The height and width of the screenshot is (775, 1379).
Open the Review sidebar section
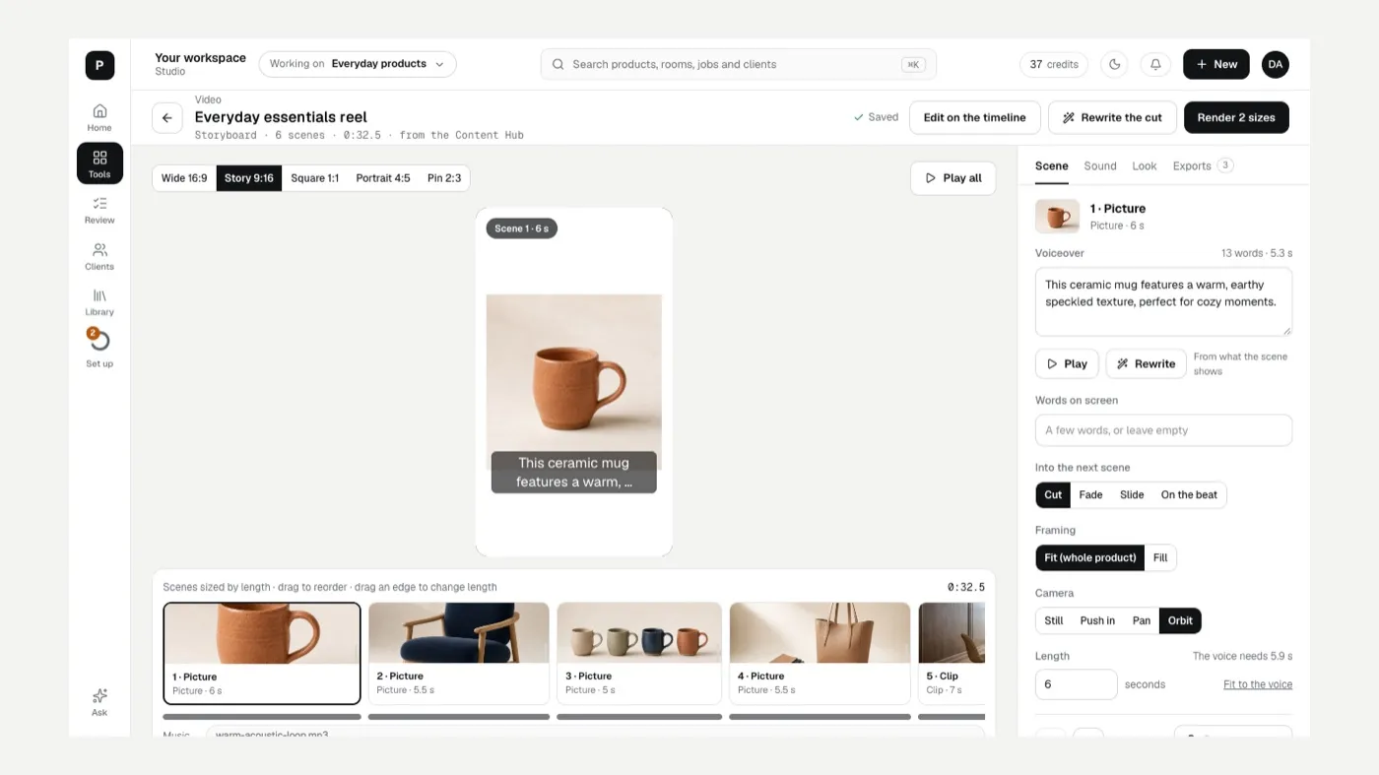coord(99,210)
